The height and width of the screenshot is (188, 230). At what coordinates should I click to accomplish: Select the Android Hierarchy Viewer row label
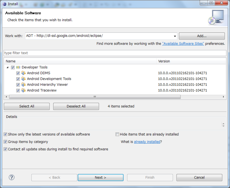47,85
